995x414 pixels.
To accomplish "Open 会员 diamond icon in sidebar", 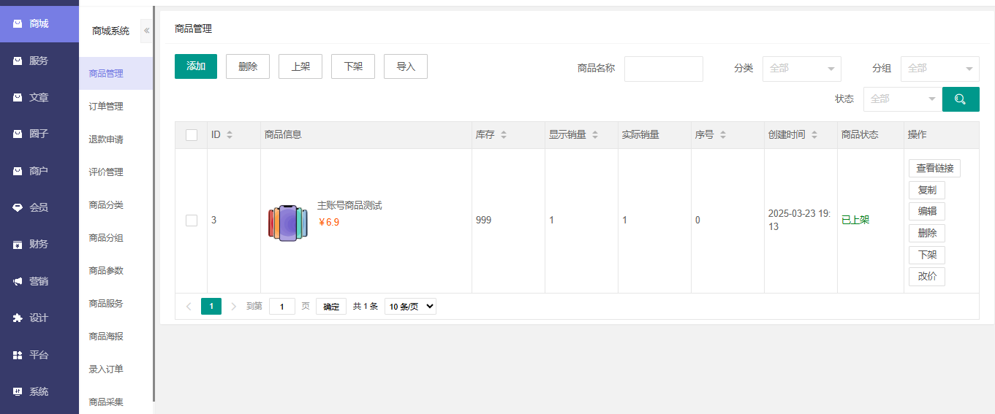I will pos(18,207).
